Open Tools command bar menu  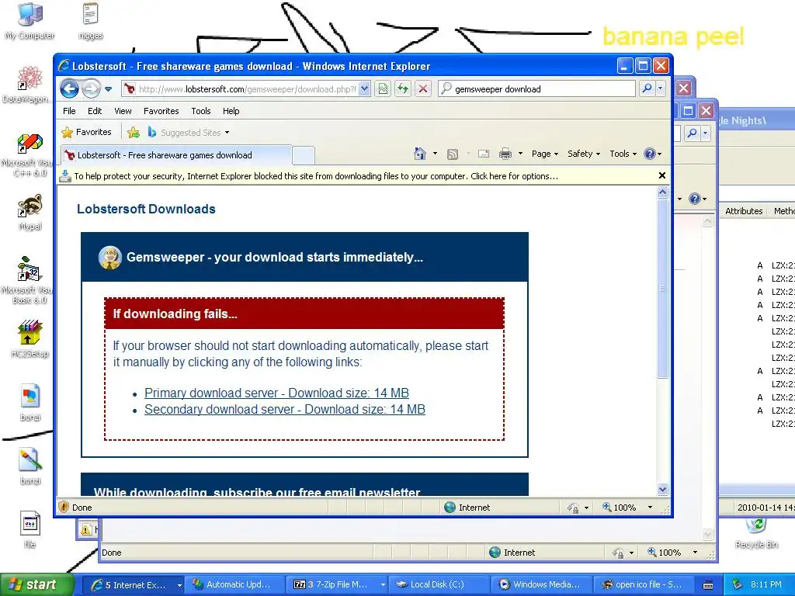click(x=623, y=154)
